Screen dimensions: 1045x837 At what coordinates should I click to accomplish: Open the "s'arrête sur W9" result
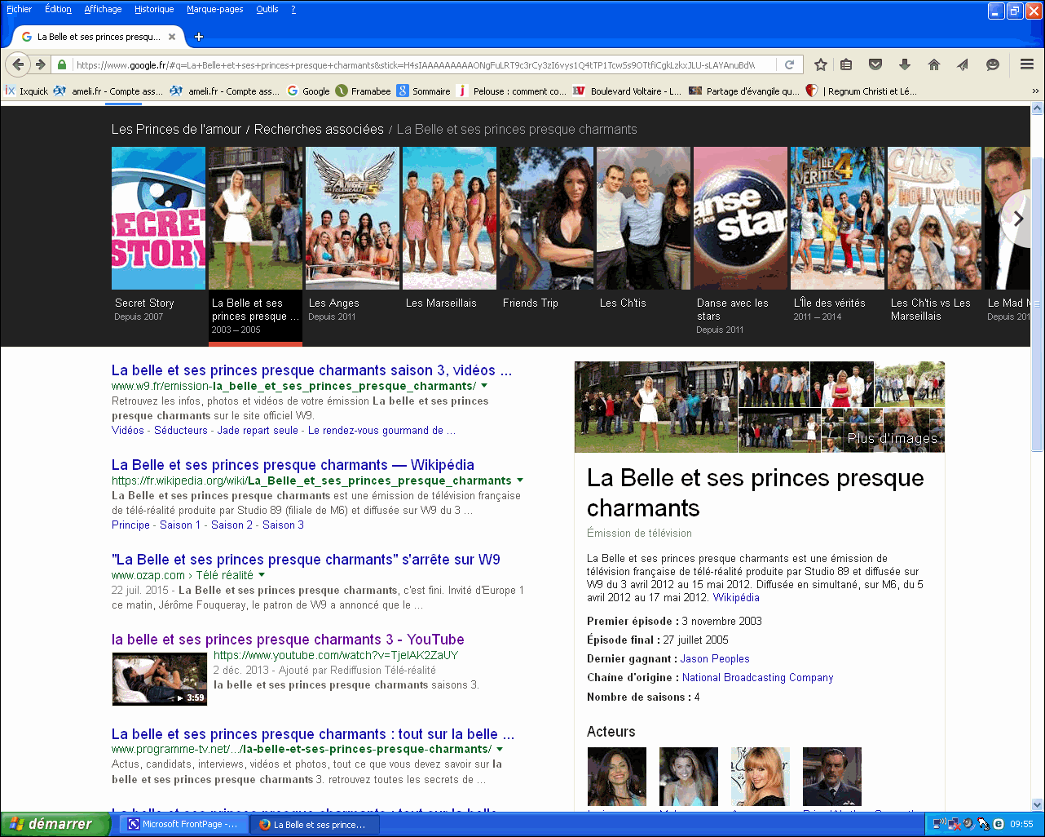click(306, 560)
